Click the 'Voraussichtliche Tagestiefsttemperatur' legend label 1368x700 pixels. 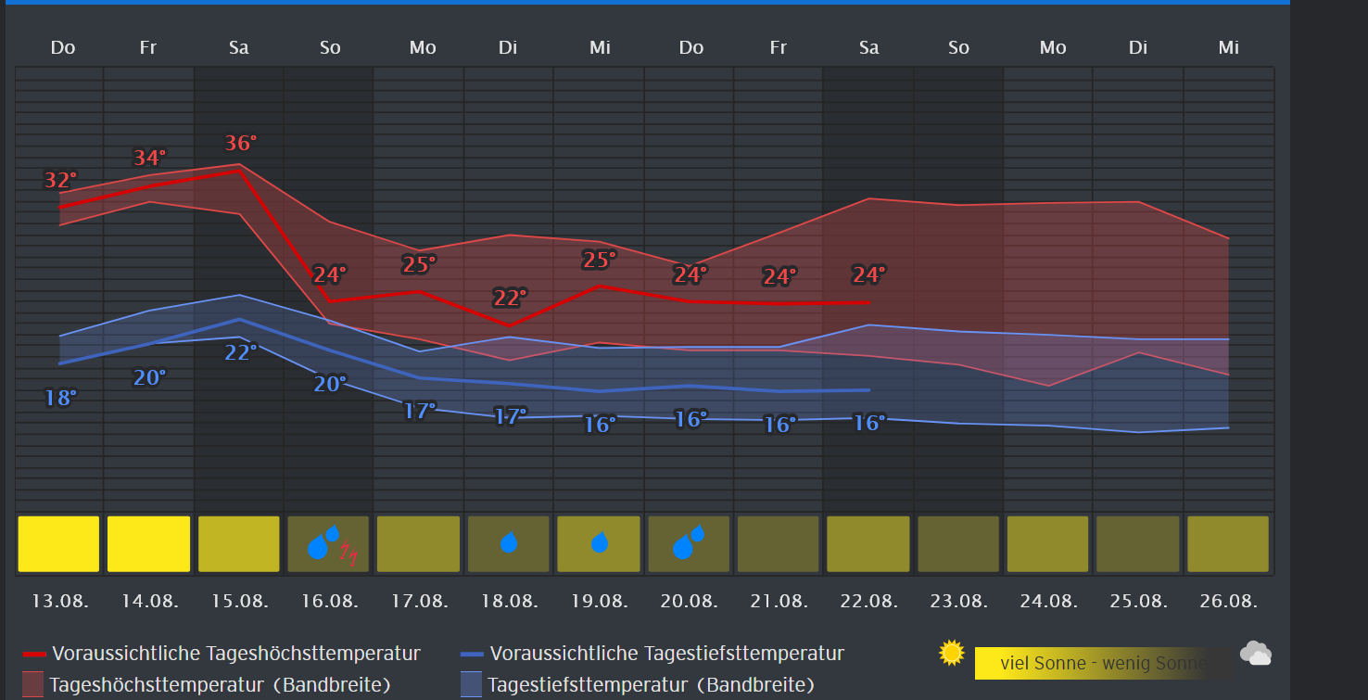pyautogui.click(x=667, y=654)
